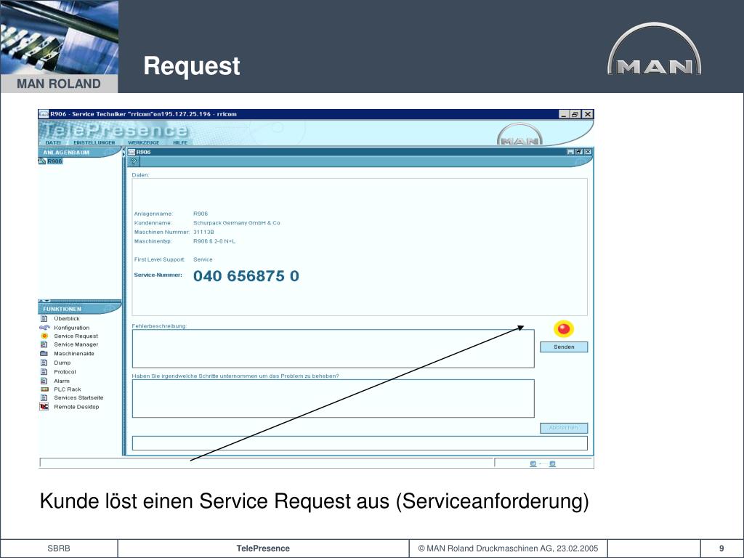Open Dump label in Funktionen
The width and height of the screenshot is (744, 558).
pos(62,363)
